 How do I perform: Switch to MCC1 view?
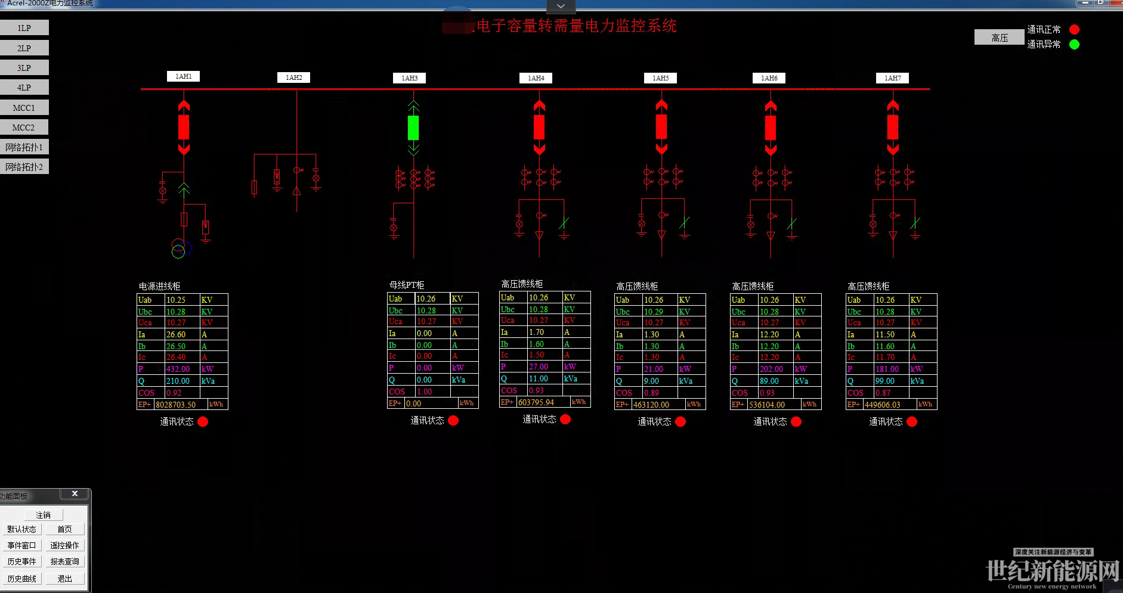[24, 108]
